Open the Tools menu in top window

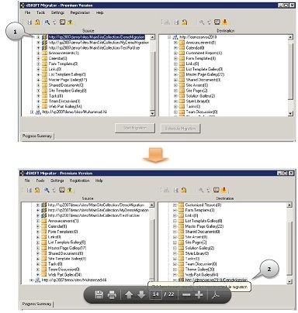pos(40,12)
